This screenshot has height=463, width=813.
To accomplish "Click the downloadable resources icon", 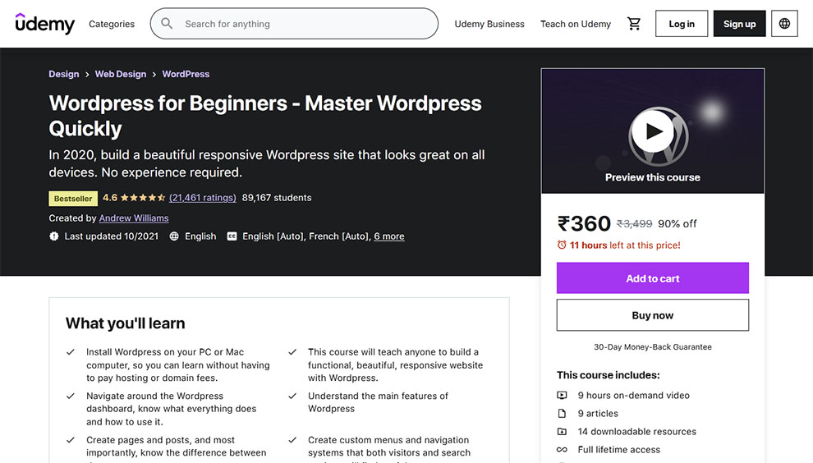I will coord(562,431).
